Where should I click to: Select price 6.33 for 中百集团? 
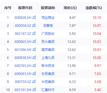72,82
